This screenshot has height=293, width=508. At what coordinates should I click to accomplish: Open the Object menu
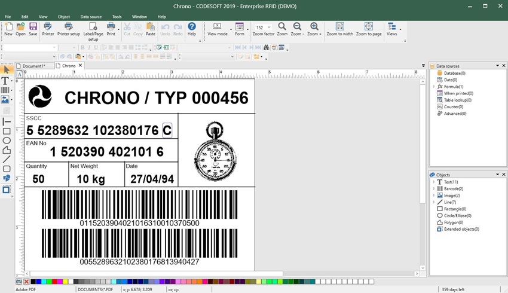pyautogui.click(x=64, y=17)
